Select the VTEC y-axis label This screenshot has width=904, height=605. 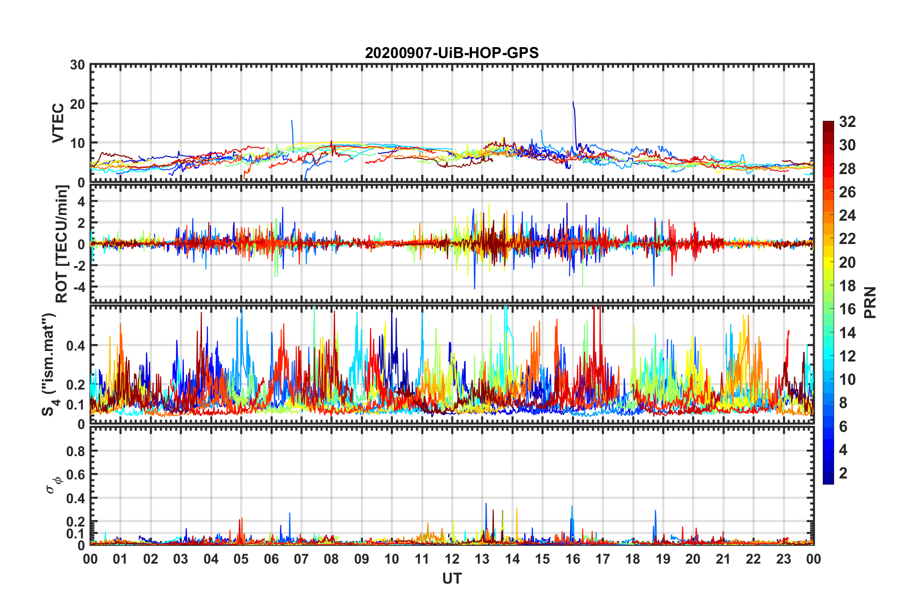pos(58,123)
